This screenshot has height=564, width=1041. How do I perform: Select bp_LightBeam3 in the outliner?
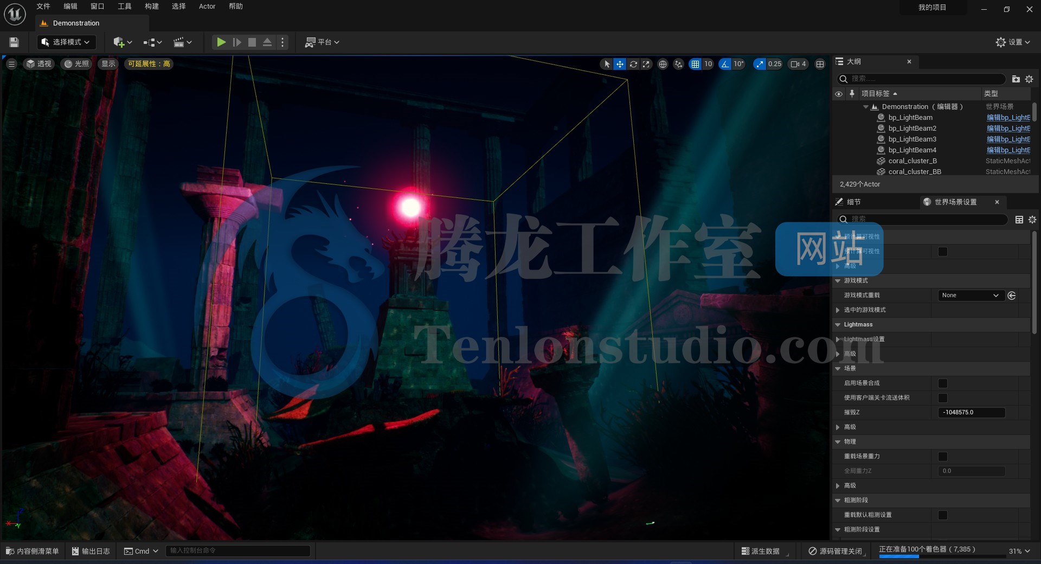pyautogui.click(x=912, y=139)
